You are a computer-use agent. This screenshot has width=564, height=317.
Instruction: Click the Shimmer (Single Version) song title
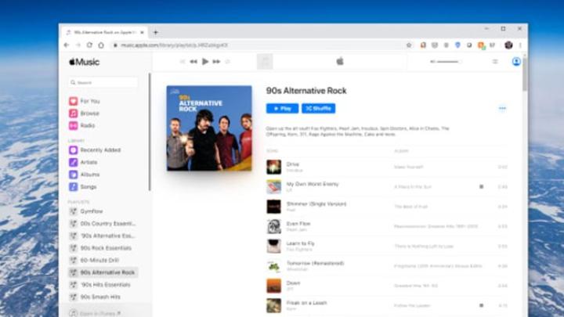click(316, 204)
